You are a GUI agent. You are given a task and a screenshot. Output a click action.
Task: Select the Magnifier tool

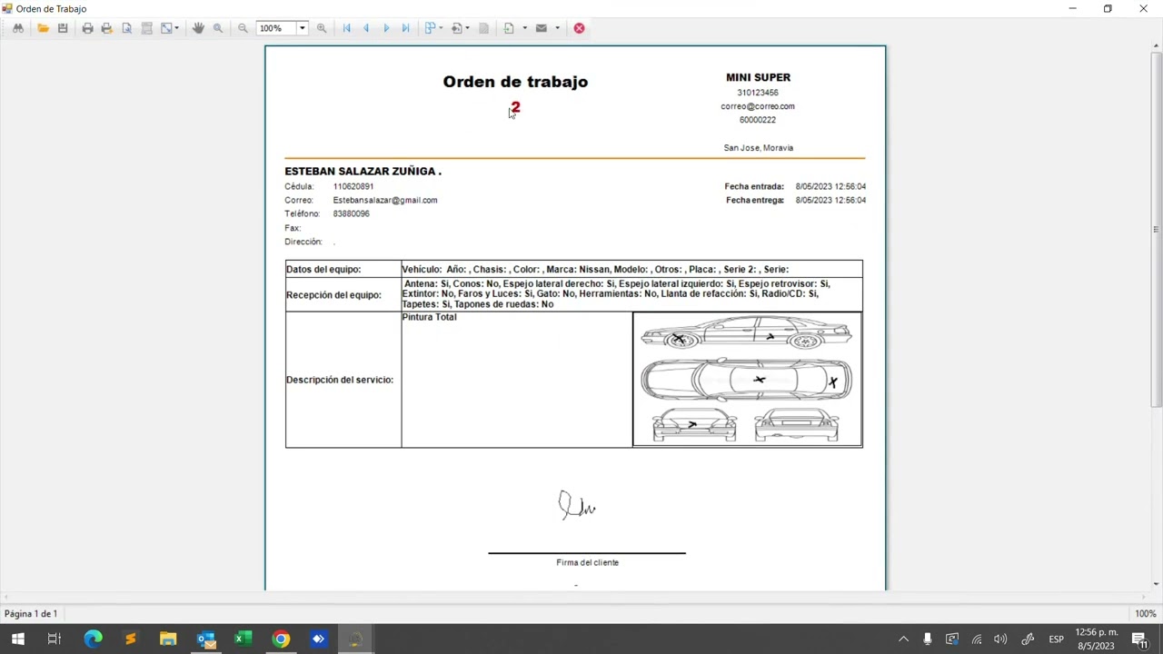[x=218, y=28]
